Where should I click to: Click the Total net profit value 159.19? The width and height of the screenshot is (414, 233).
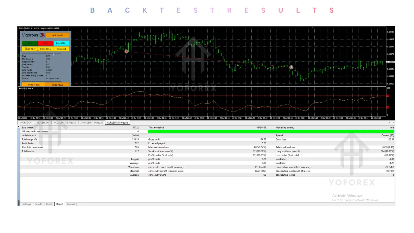click(x=135, y=139)
